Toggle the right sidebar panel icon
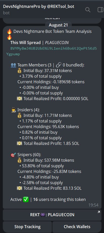 [100, 10]
